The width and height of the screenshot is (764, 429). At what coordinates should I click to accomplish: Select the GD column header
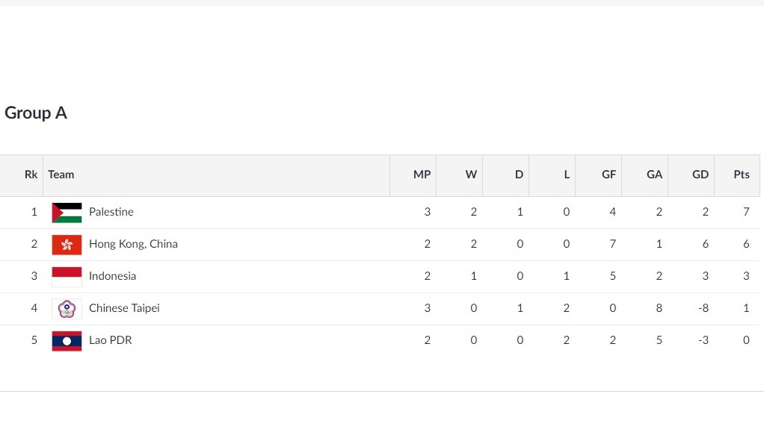(x=700, y=175)
